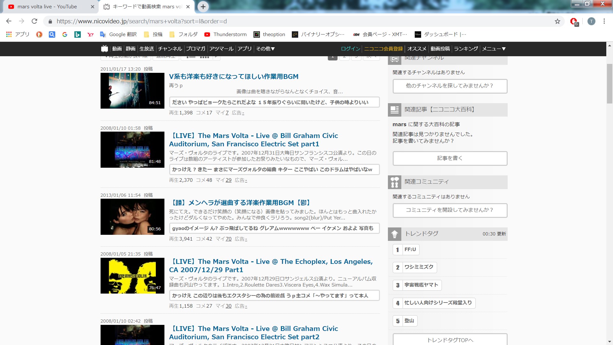
Task: Open チャンネル in the nav bar
Action: click(x=170, y=49)
